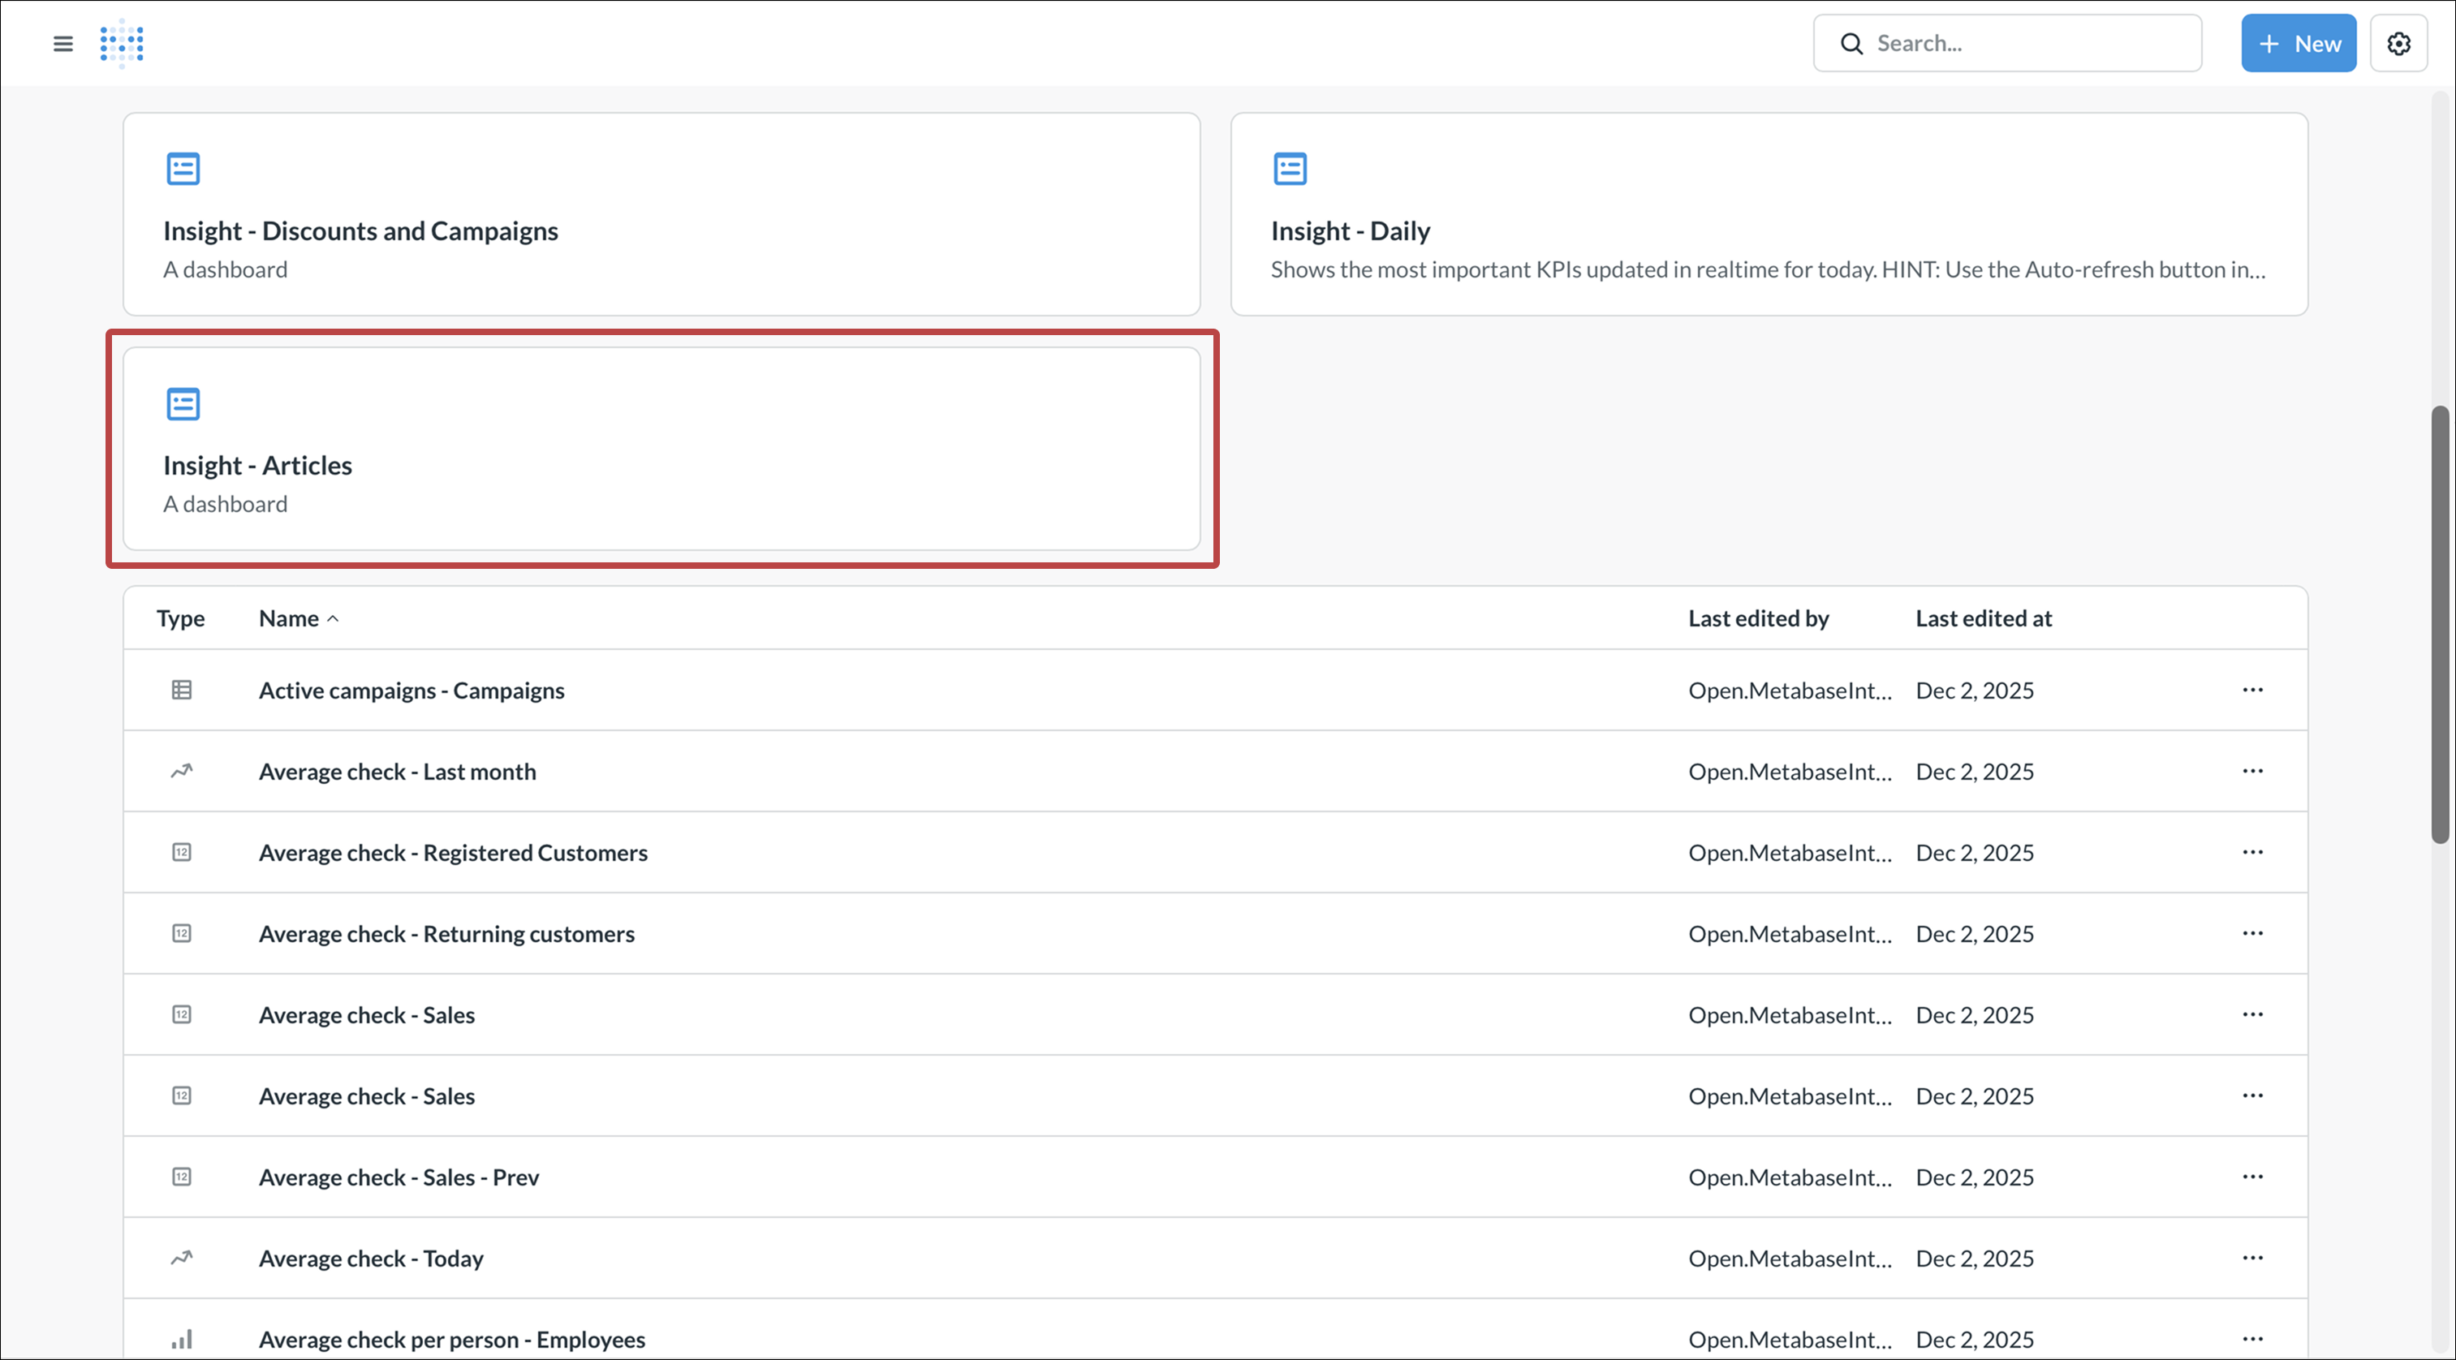Viewport: 2456px width, 1360px height.
Task: Sort by Name column header
Action: 289,618
